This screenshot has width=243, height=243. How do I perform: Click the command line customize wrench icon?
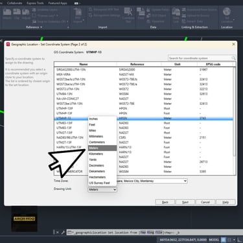coord(63,233)
